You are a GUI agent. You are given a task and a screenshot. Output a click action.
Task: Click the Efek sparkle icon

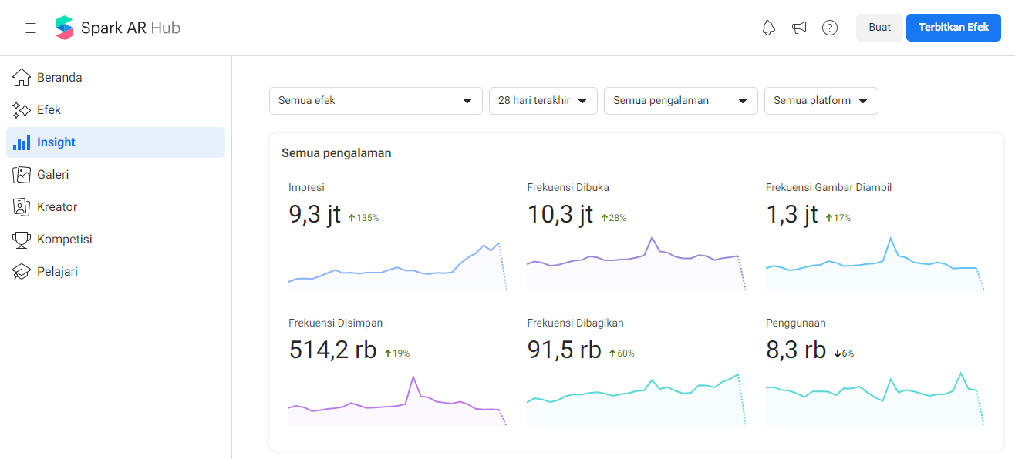22,110
